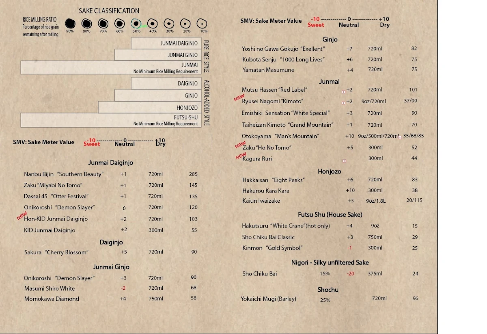Image resolution: width=487 pixels, height=334 pixels.
Task: Select the 20% rice milling grain icon
Action: coord(185,24)
